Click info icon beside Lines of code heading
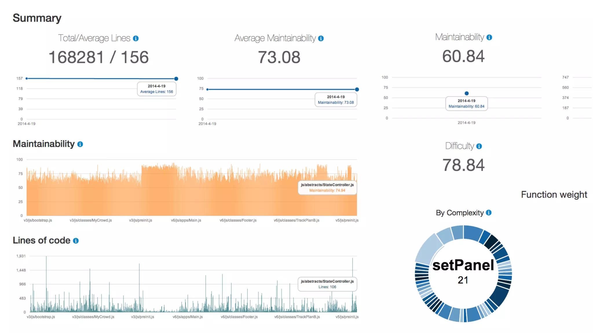This screenshot has width=593, height=333. [x=76, y=241]
